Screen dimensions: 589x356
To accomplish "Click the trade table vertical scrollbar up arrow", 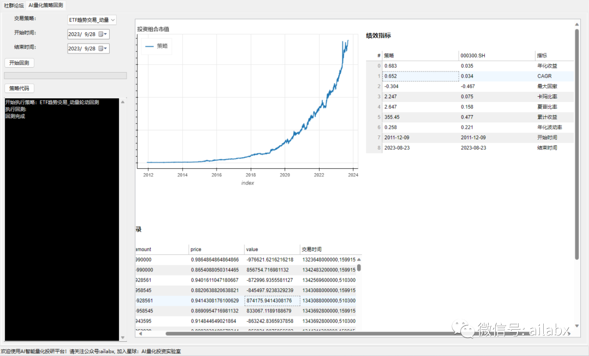I will point(359,259).
